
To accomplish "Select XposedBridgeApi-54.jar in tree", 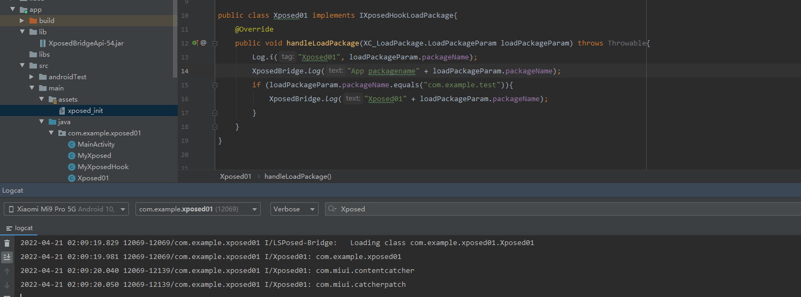I will pyautogui.click(x=86, y=43).
